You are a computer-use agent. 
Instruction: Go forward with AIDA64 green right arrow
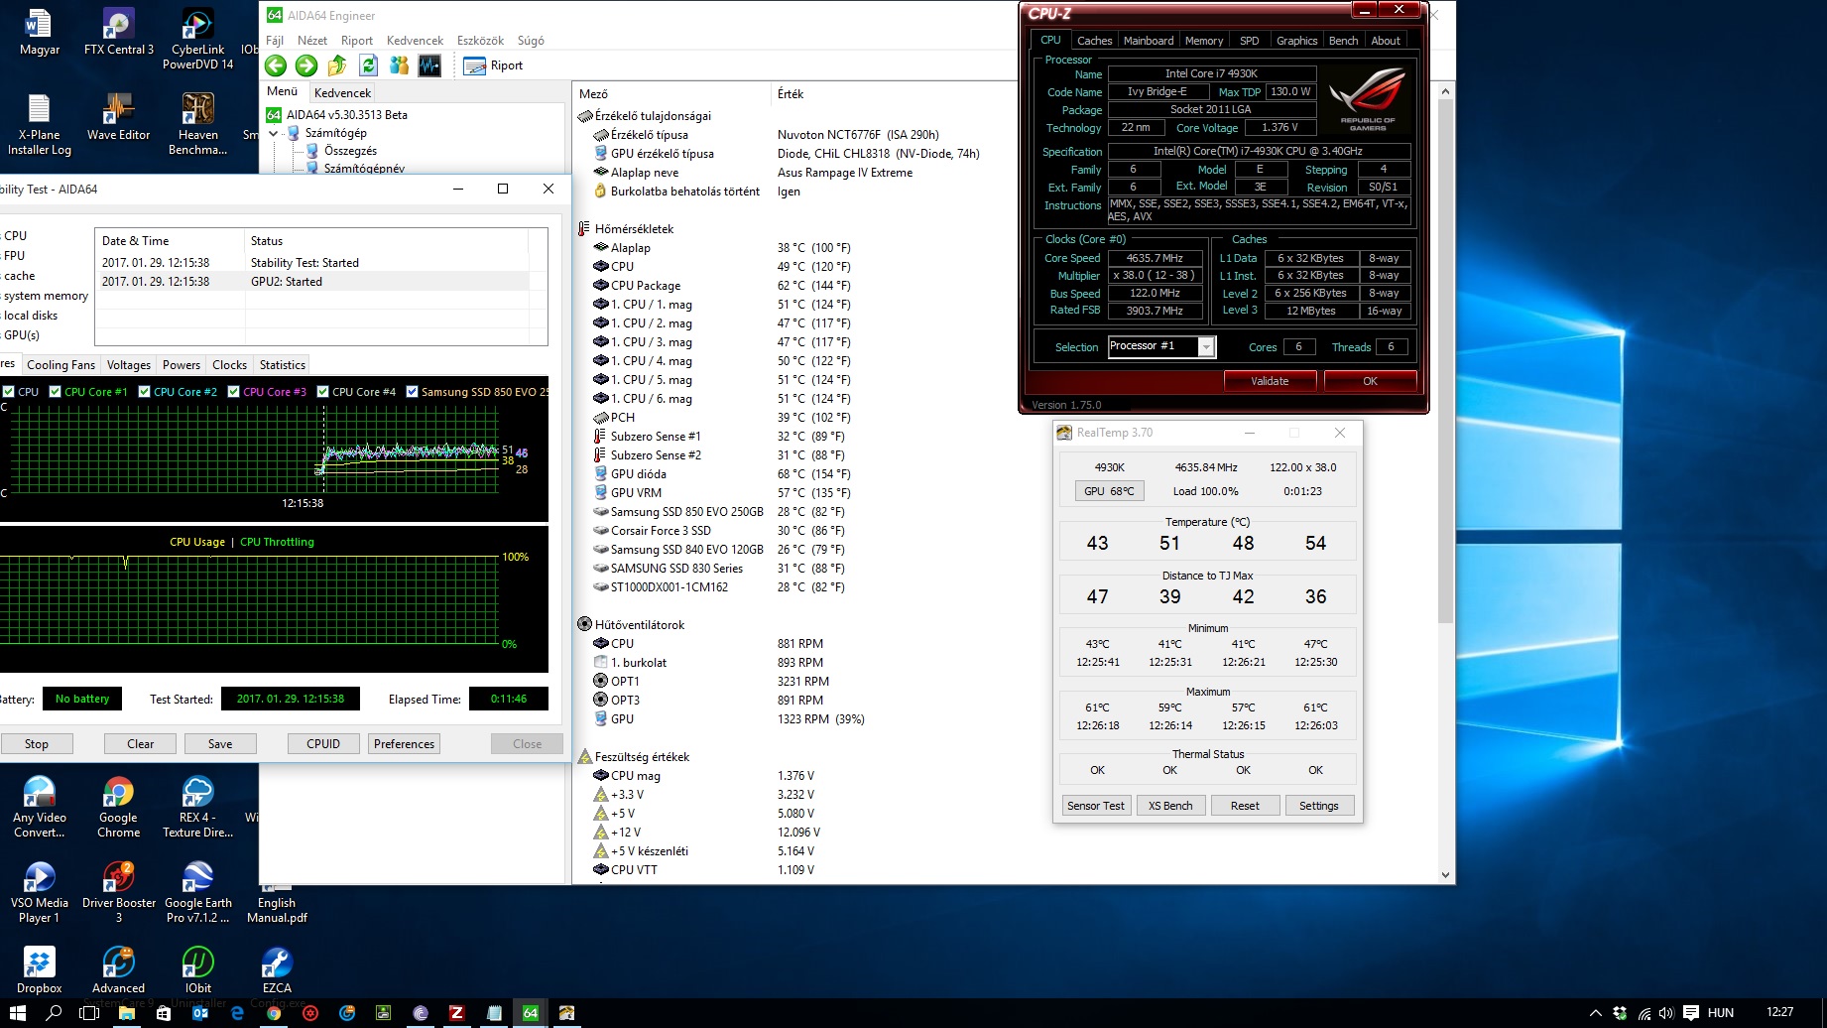(306, 65)
